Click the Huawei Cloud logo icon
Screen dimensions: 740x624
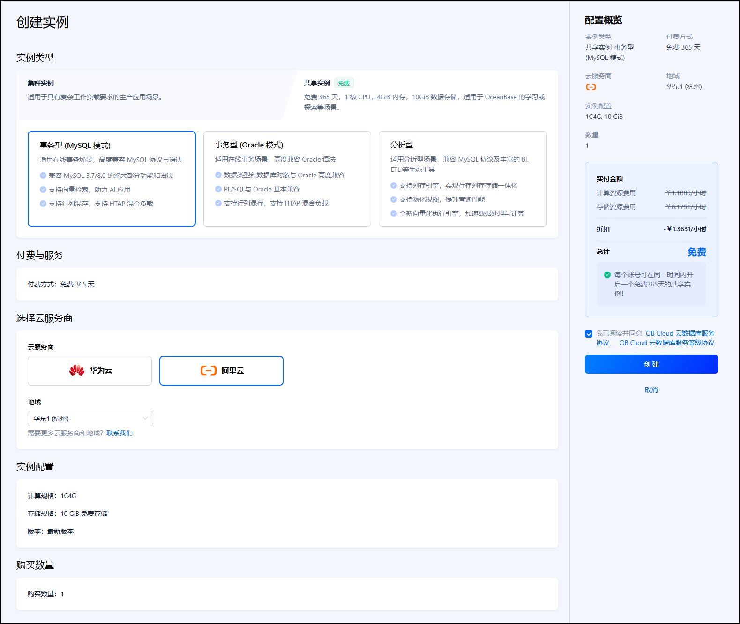(x=77, y=370)
